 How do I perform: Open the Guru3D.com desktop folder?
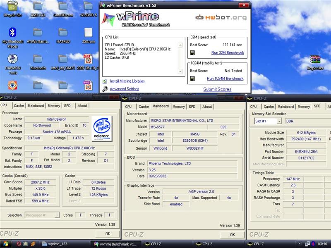click(x=63, y=8)
